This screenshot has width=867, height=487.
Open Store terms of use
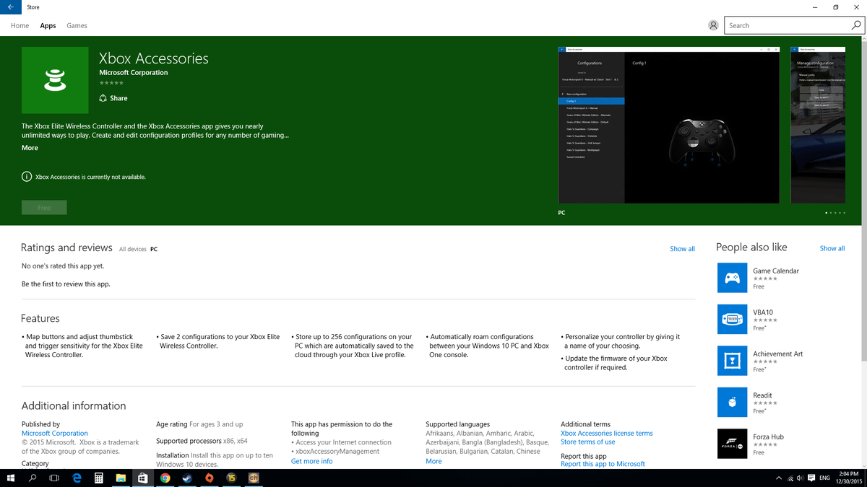(x=588, y=442)
